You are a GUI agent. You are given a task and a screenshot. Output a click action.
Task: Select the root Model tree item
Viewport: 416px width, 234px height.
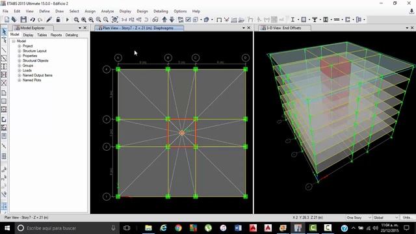(21, 41)
